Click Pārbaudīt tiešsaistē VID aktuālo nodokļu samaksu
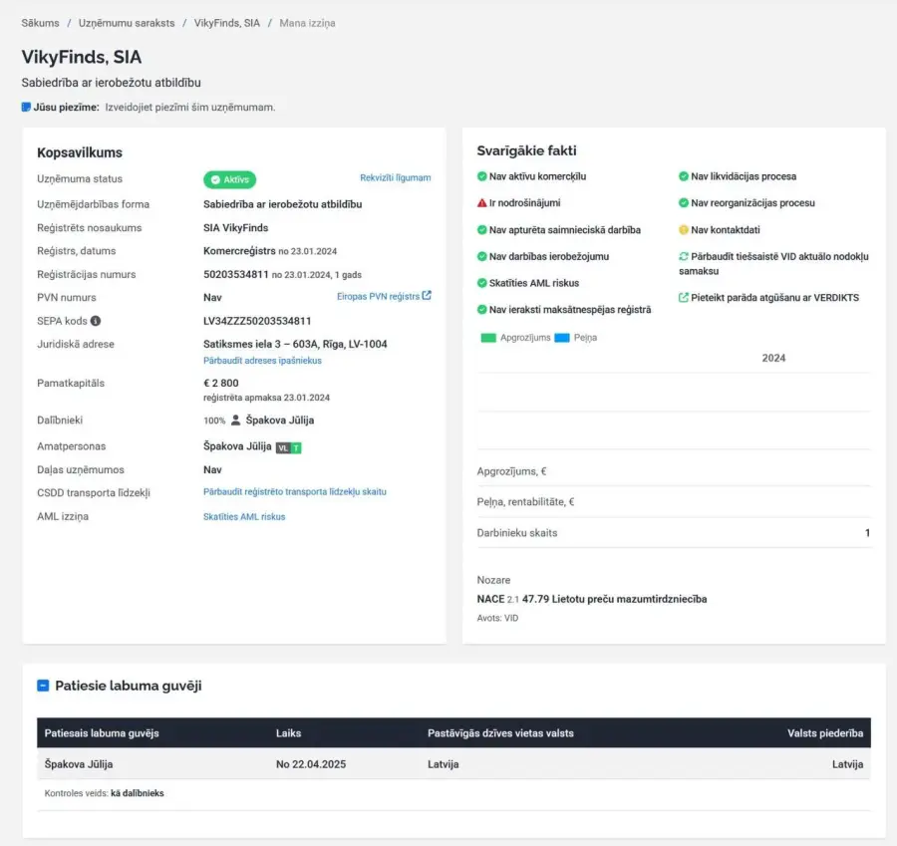897x846 pixels. [773, 264]
